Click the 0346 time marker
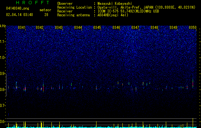The height and width of the screenshot is (128, 201). point(116,28)
